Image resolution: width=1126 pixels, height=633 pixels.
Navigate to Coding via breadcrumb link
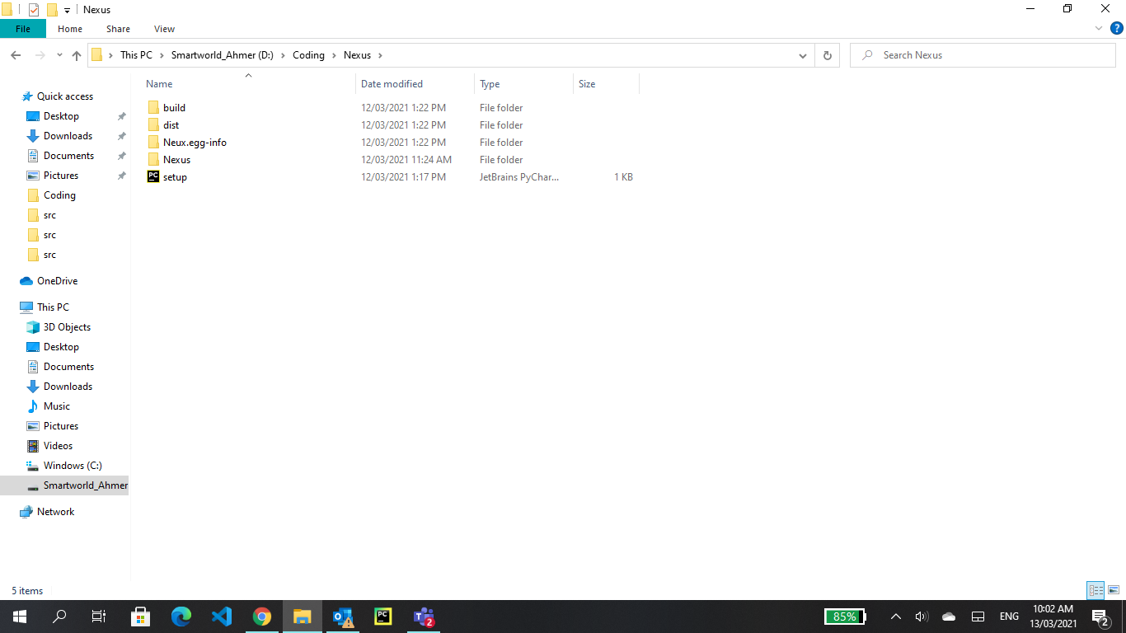tap(308, 55)
